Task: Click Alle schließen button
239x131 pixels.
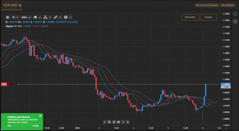Action: [228, 5]
